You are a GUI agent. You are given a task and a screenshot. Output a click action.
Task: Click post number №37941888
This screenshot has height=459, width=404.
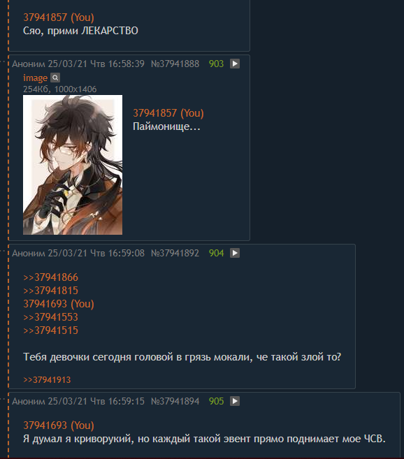coord(175,64)
